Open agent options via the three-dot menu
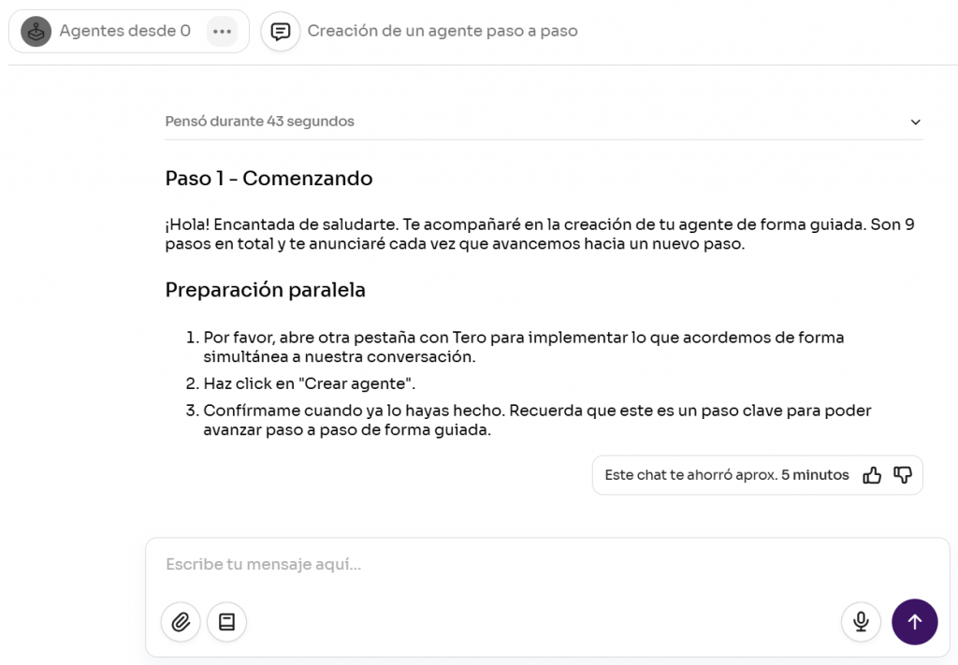Viewport: 958px width, 665px height. point(224,31)
